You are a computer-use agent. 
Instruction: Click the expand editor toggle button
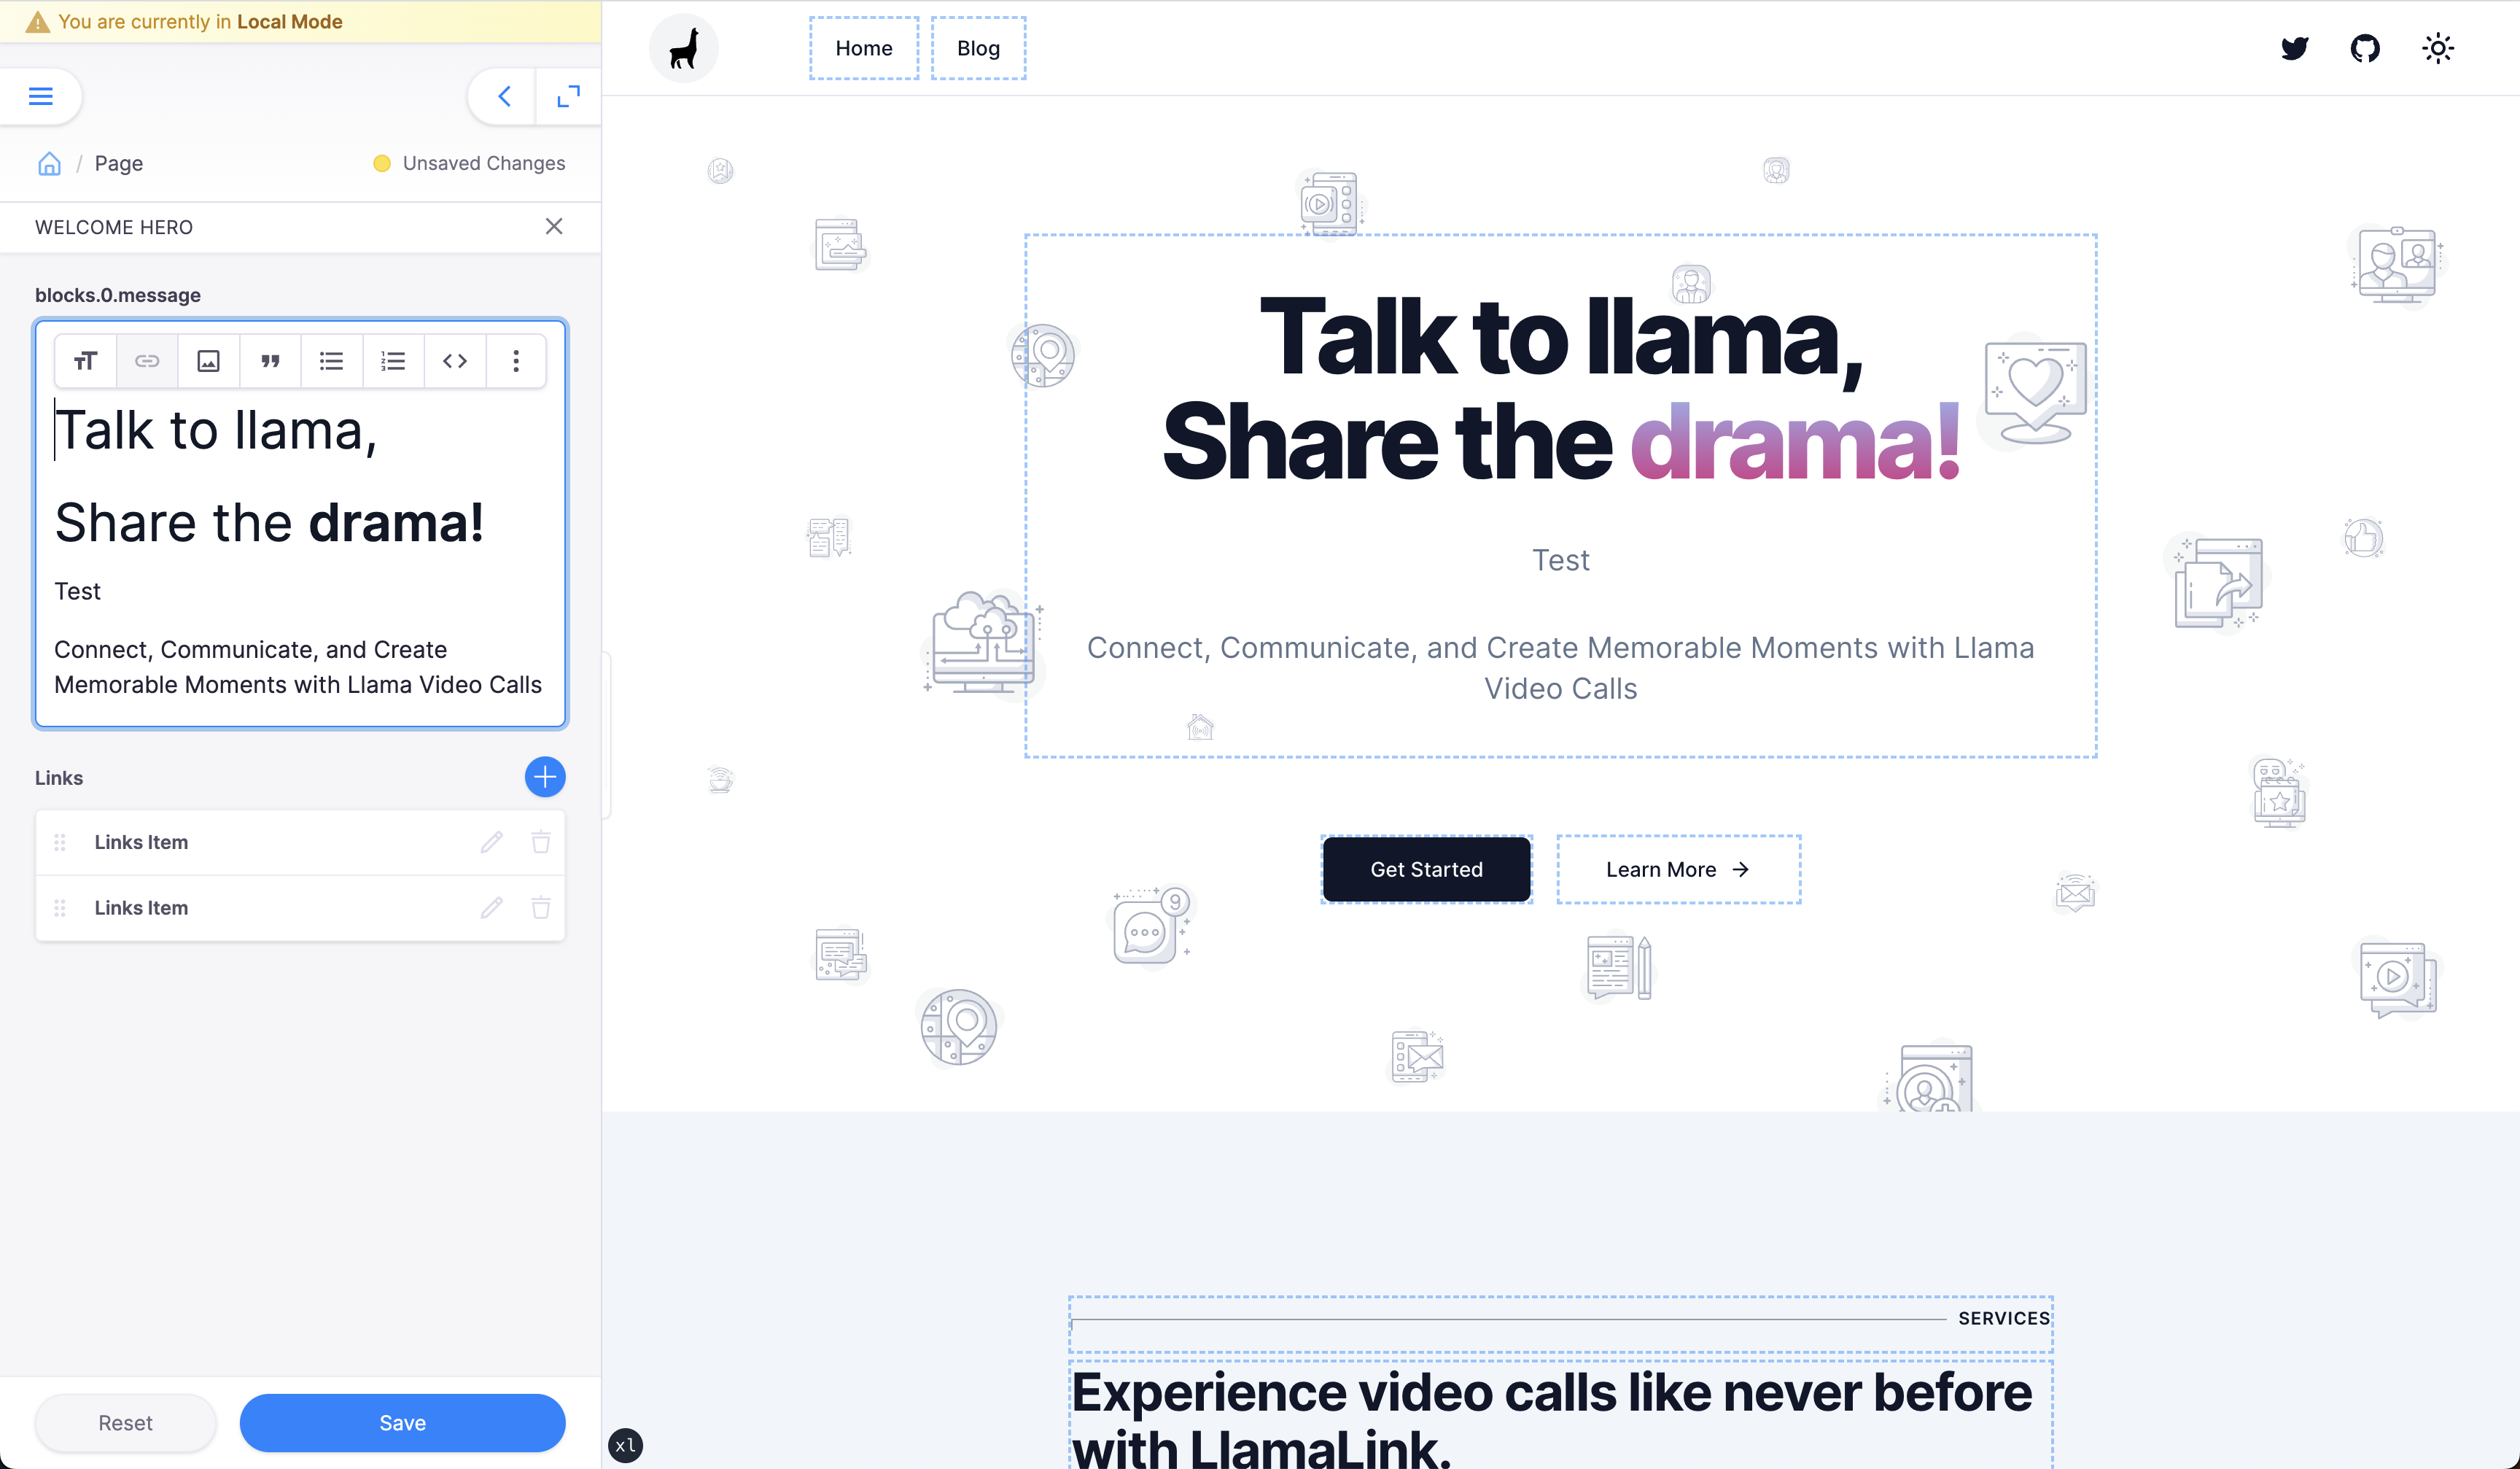click(568, 96)
